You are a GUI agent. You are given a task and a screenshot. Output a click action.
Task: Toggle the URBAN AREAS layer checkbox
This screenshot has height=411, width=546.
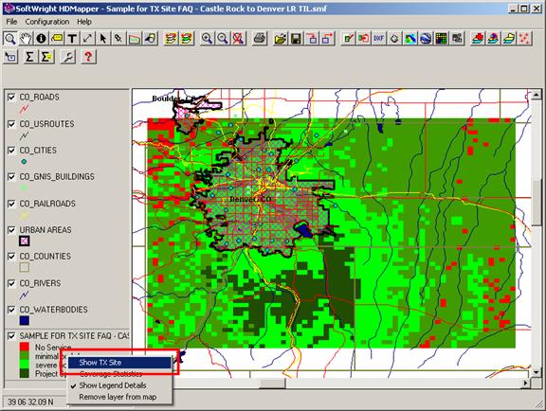tap(11, 230)
